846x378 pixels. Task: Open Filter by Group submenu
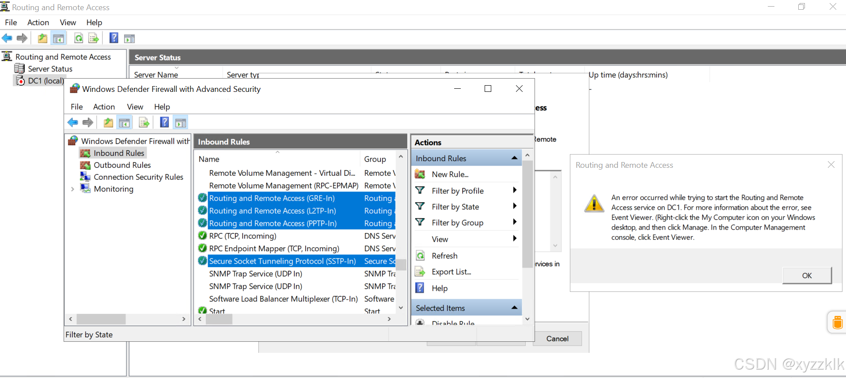pos(466,223)
